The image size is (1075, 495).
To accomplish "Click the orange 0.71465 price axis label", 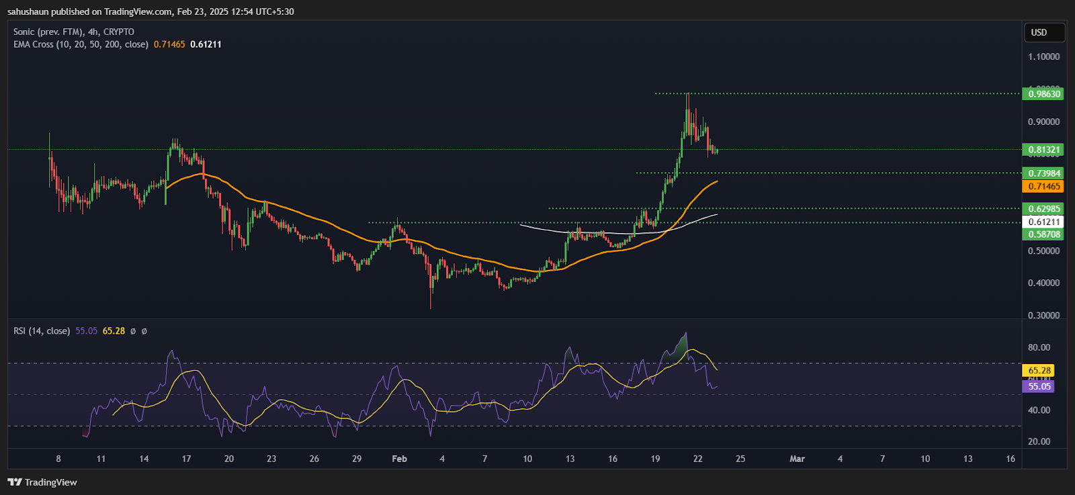I will tap(1043, 186).
